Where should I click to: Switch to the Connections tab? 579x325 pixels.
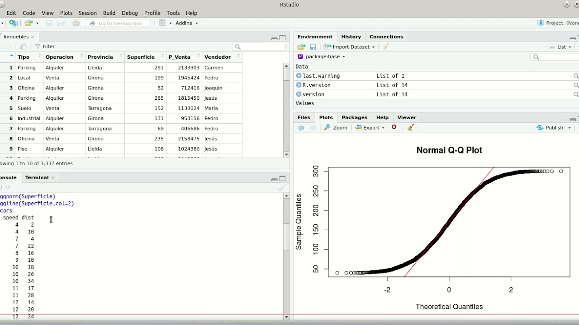pyautogui.click(x=386, y=37)
